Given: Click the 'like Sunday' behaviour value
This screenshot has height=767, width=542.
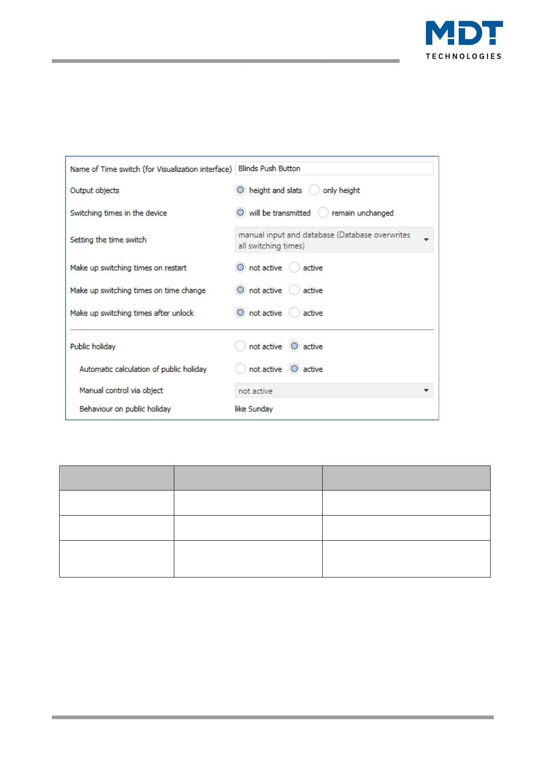Looking at the screenshot, I should coord(254,409).
